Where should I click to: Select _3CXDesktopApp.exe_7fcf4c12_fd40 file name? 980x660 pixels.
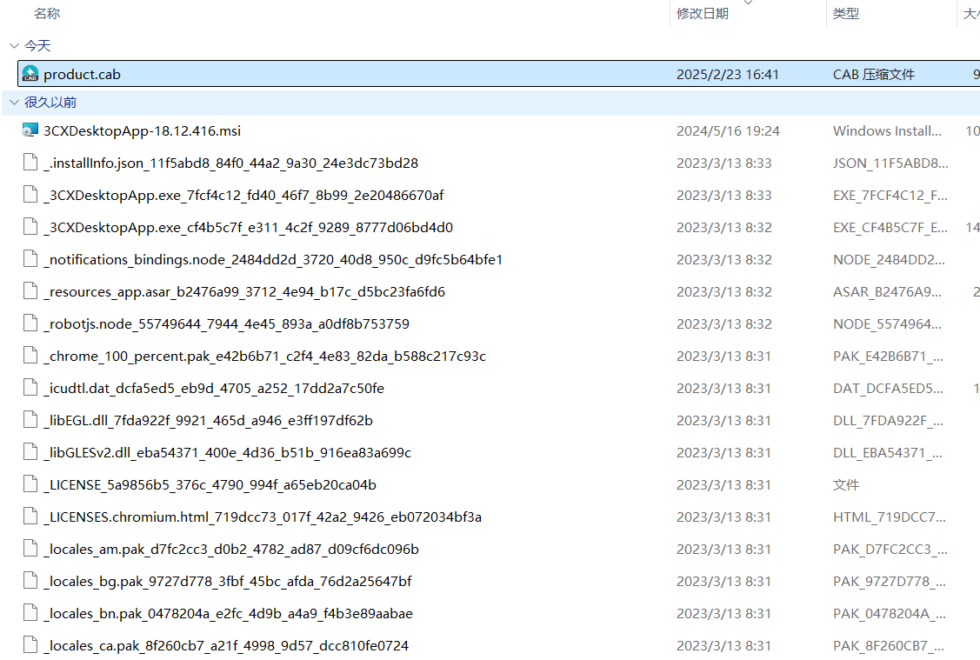[x=243, y=195]
